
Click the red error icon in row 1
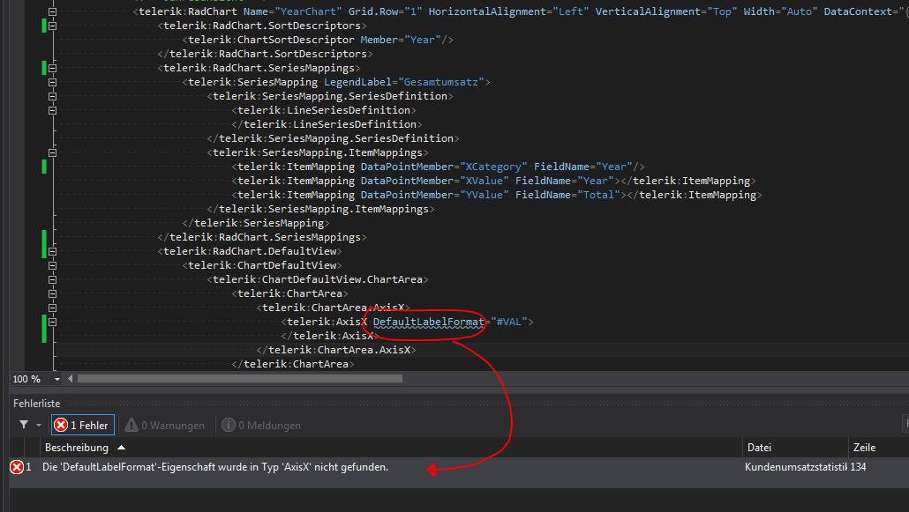tap(17, 467)
